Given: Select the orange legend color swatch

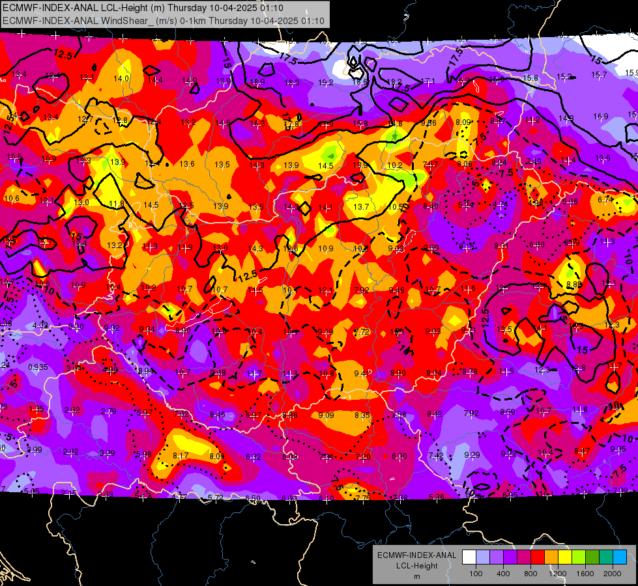Looking at the screenshot, I should pyautogui.click(x=551, y=557).
